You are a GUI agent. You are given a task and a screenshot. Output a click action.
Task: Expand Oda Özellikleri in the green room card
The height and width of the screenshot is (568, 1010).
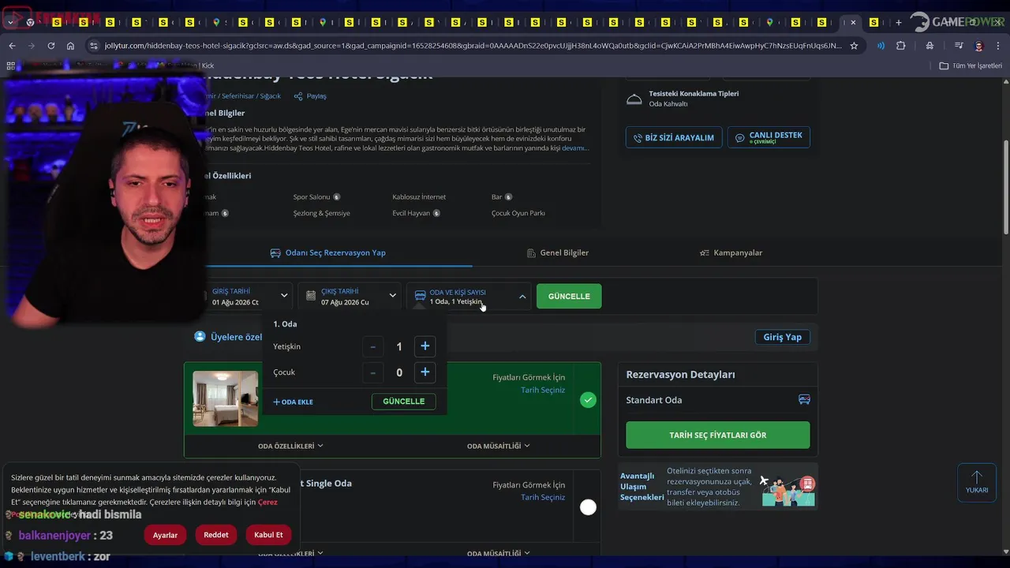tap(290, 446)
